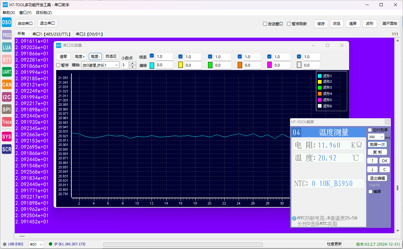Click the cyan waveform 1 color swatch
The width and height of the screenshot is (403, 249).
152,65
